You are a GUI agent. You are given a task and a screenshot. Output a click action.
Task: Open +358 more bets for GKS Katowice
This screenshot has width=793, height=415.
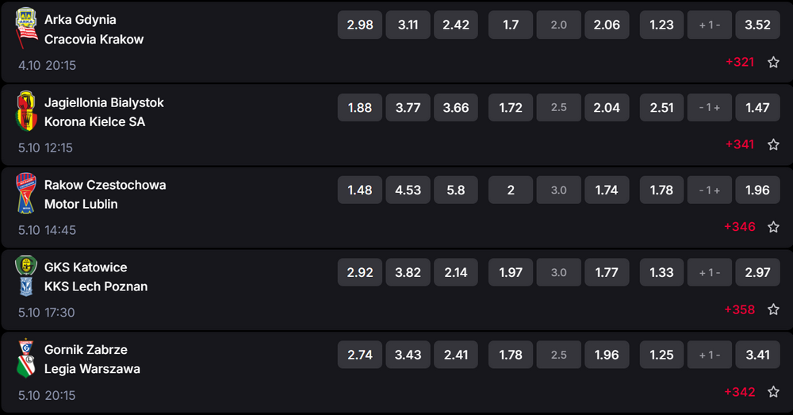click(739, 309)
